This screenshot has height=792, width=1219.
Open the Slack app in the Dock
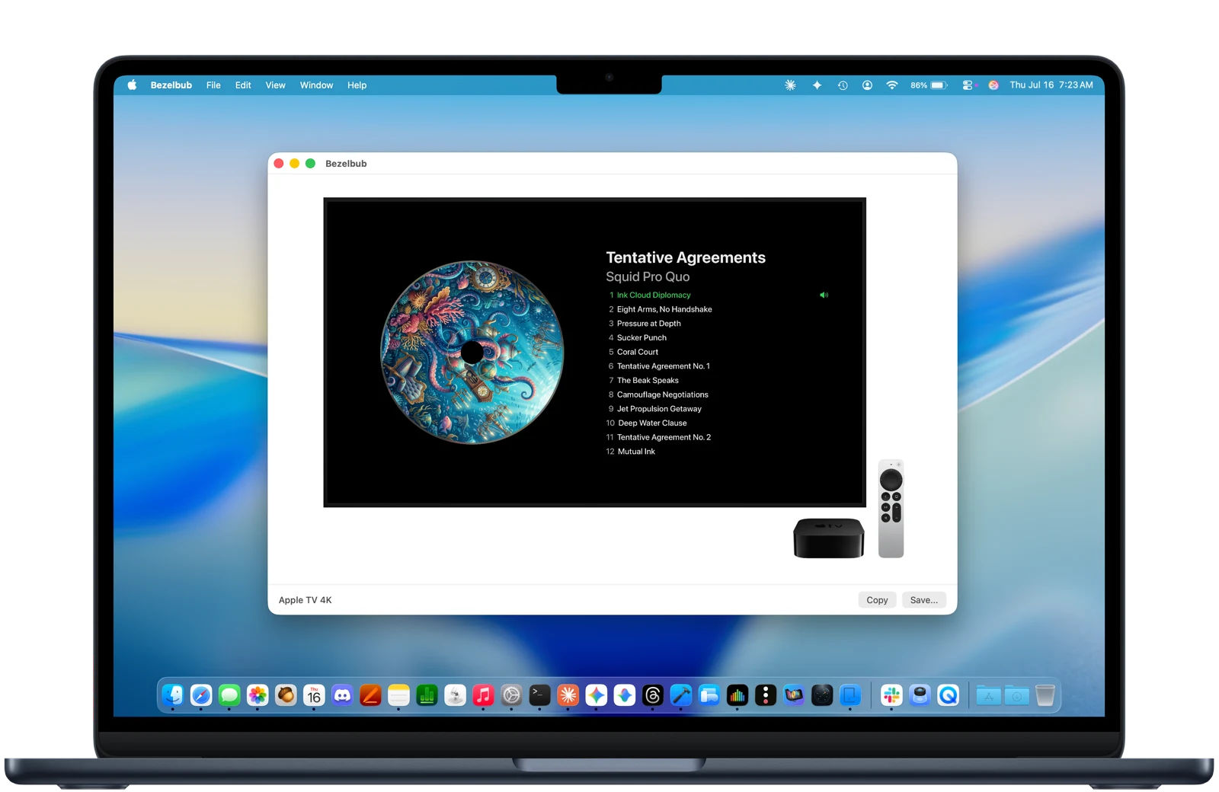click(x=891, y=695)
